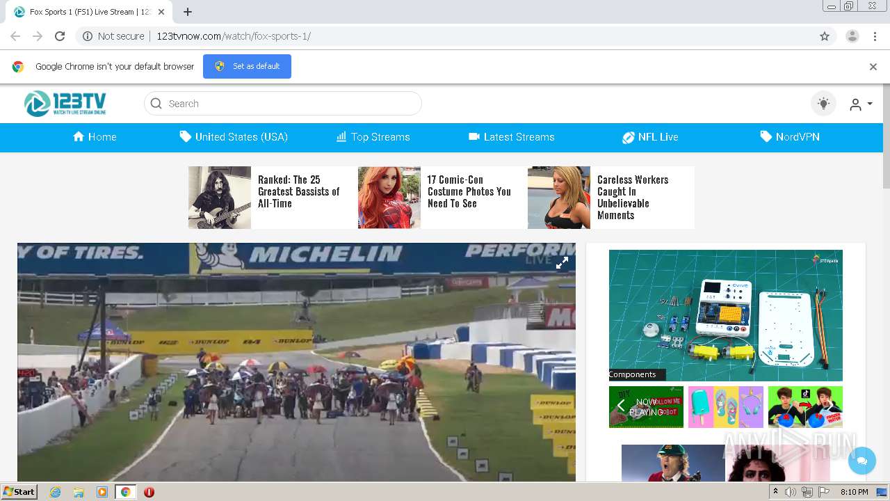Click the AC/DC guitarist thumbnail
890x501 pixels.
[x=673, y=463]
